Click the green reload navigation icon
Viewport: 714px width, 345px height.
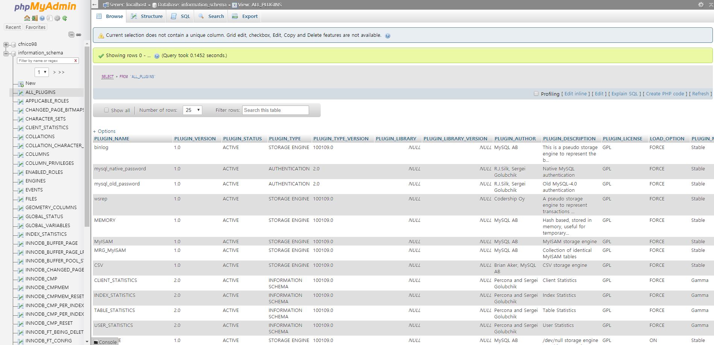pos(65,18)
